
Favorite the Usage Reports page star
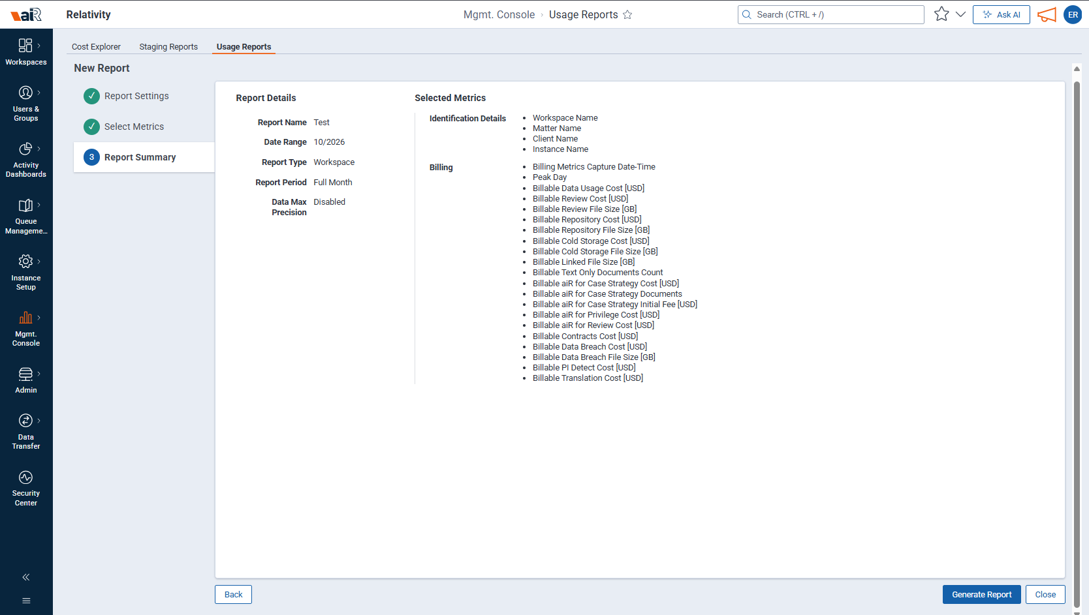(x=627, y=14)
